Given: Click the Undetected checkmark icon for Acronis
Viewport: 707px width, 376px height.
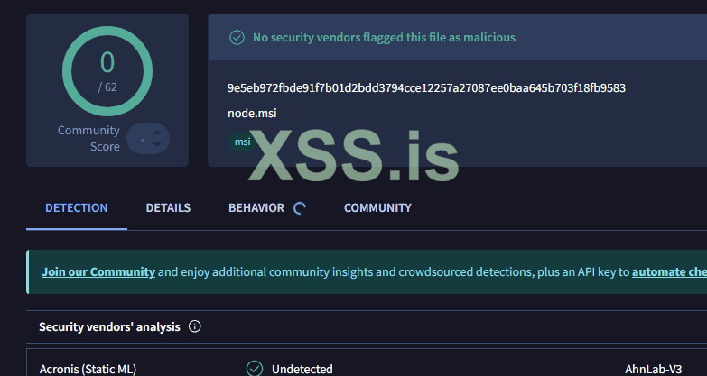Looking at the screenshot, I should click(x=255, y=369).
